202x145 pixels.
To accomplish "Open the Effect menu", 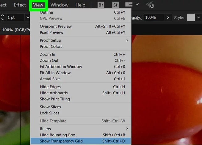I will pyautogui.click(x=20, y=5).
